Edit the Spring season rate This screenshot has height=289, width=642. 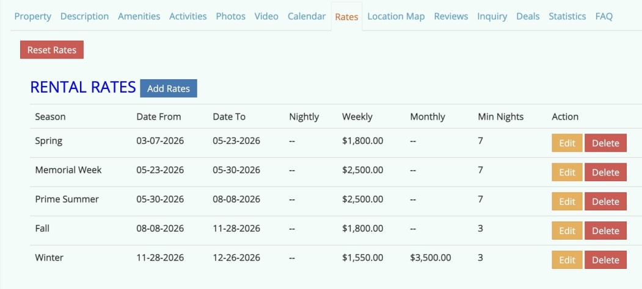click(x=567, y=143)
